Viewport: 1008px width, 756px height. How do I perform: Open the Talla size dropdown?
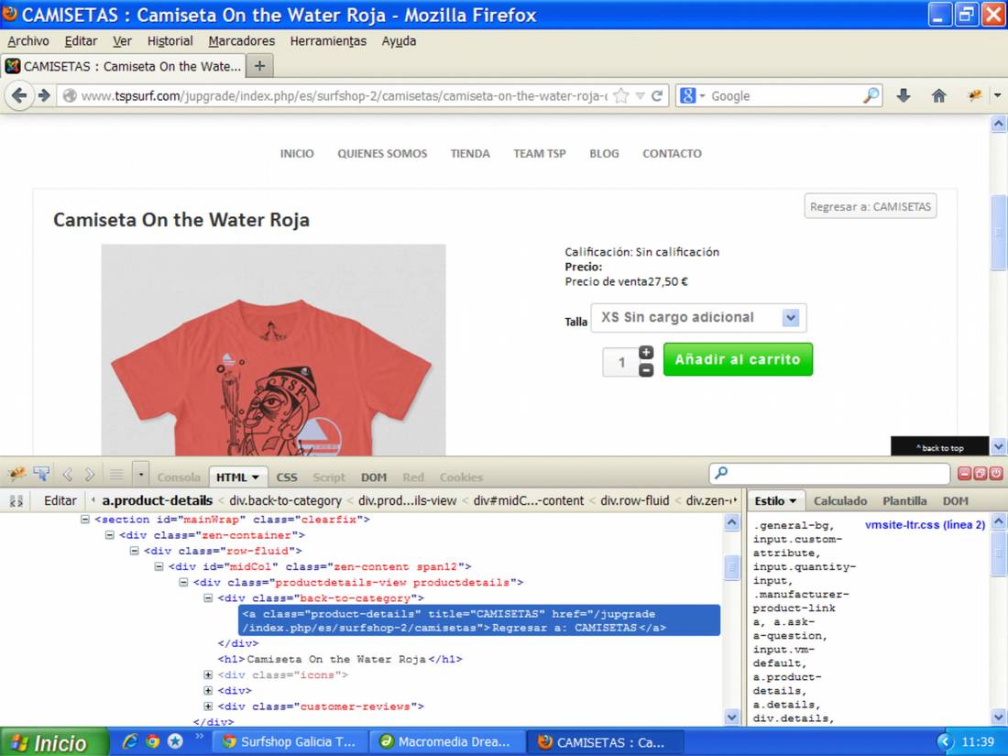(699, 318)
